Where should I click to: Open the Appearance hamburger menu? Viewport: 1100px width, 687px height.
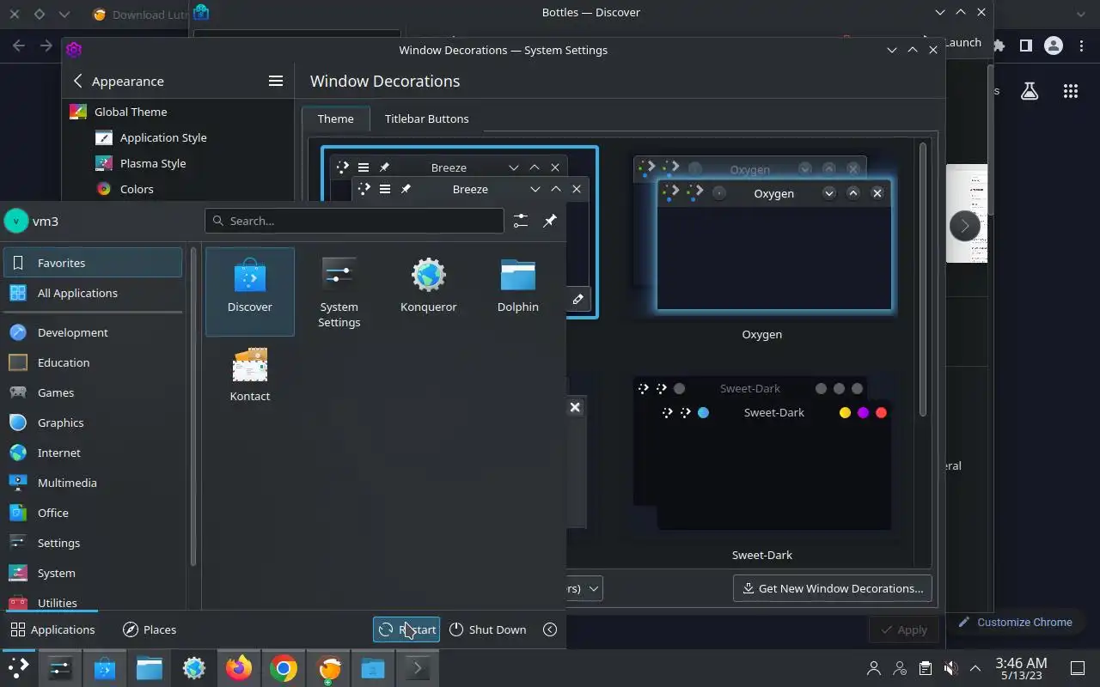coord(276,81)
